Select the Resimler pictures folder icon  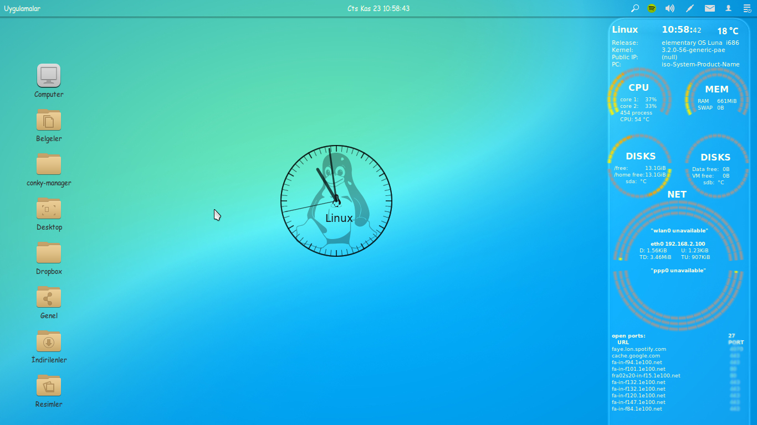tap(49, 385)
